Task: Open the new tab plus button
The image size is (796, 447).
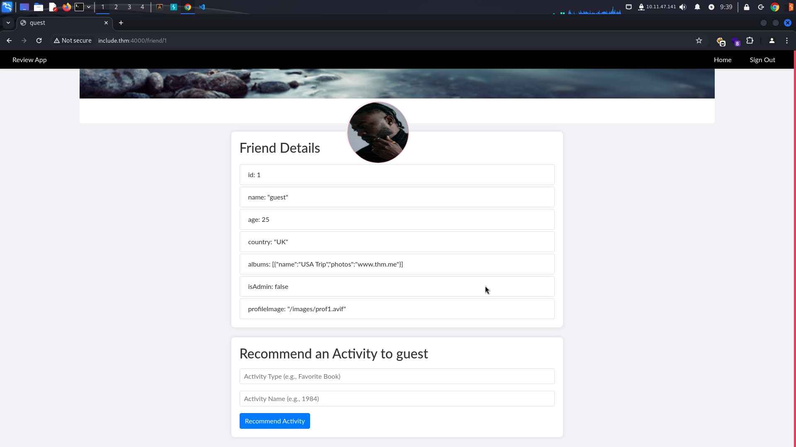Action: [121, 23]
